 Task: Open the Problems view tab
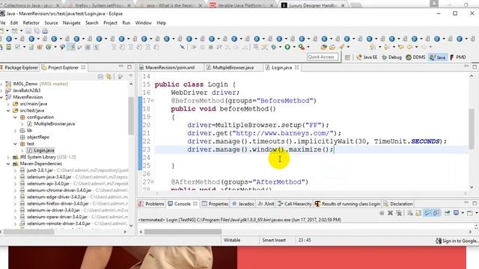pyautogui.click(x=152, y=204)
